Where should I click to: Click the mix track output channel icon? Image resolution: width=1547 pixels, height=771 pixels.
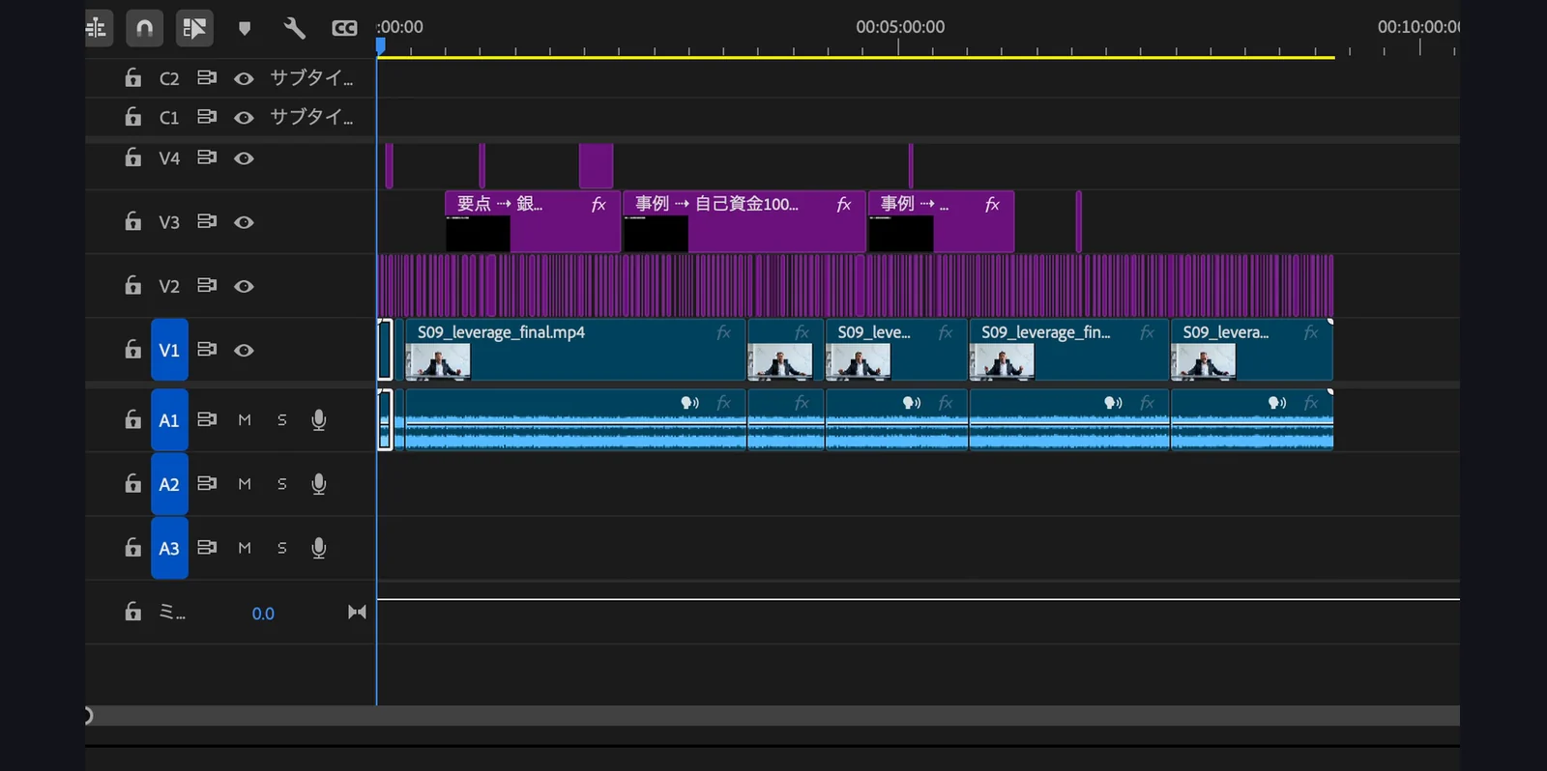pos(357,612)
